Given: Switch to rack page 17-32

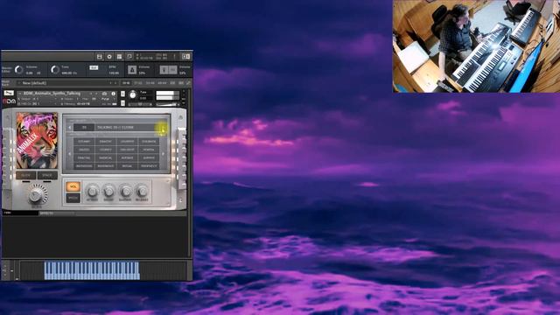Looking at the screenshot, I should pos(138,83).
